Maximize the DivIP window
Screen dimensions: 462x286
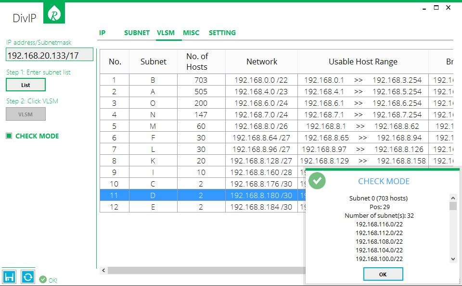click(x=436, y=8)
